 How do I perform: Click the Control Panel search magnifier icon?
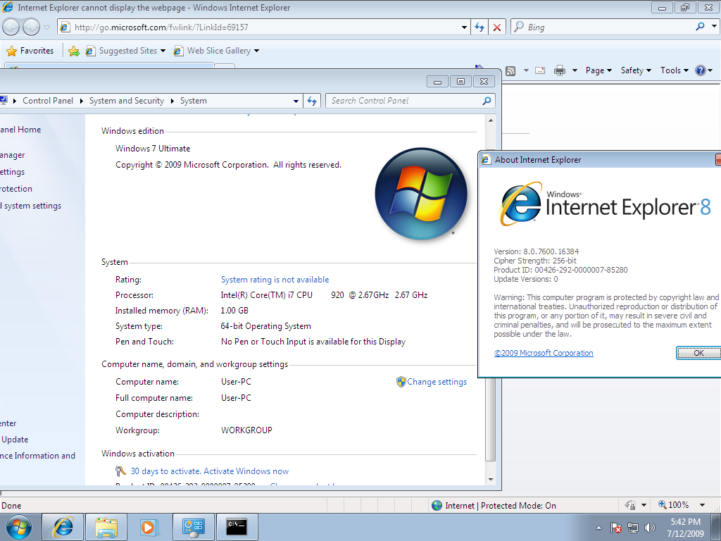[487, 101]
